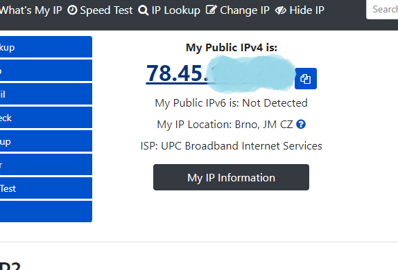Open the 78.45 IPv4 address link
The image size is (398, 270).
coord(220,73)
